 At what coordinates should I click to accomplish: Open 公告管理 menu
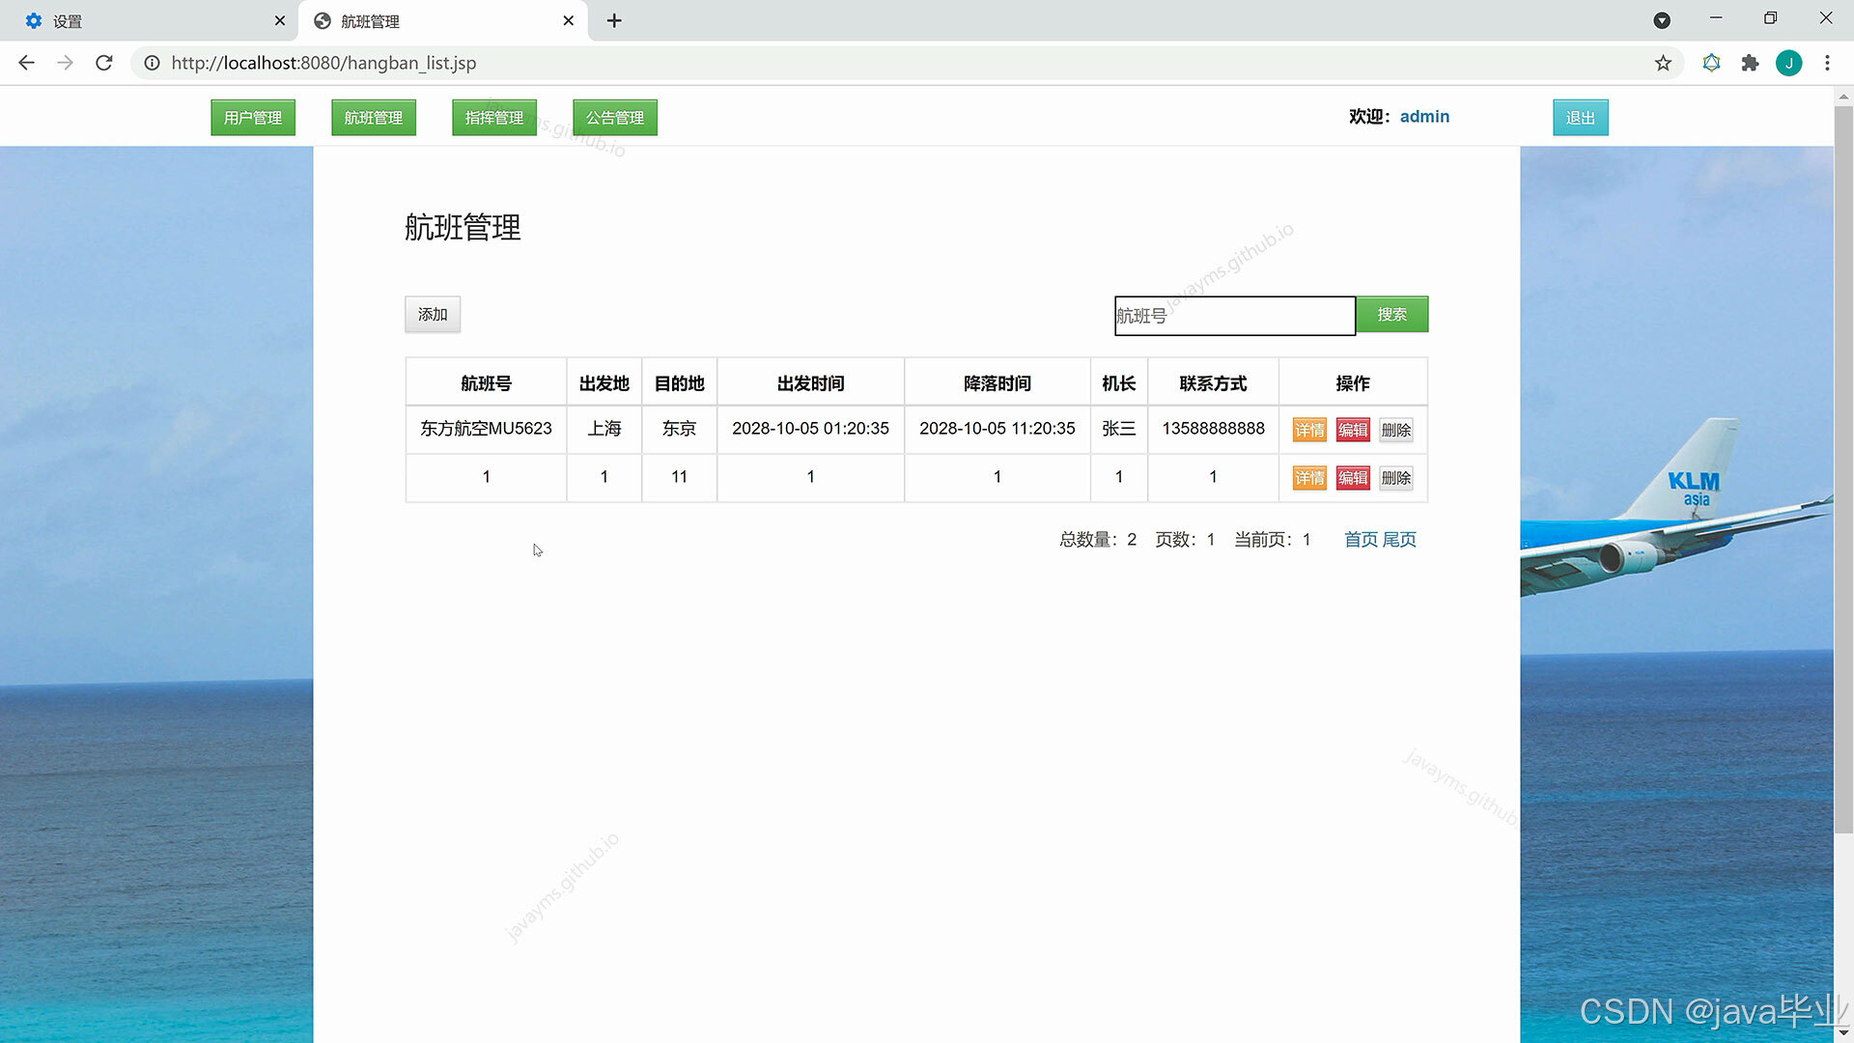click(x=615, y=118)
